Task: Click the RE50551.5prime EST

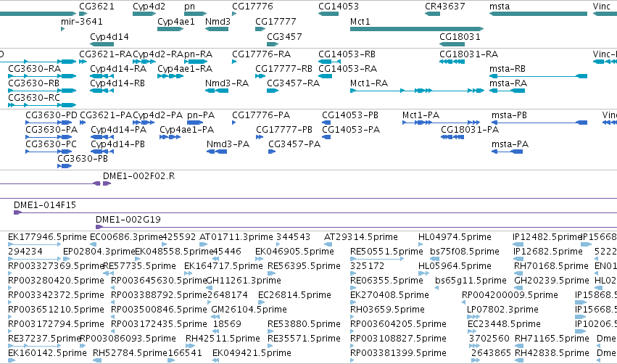Action: coord(377,259)
